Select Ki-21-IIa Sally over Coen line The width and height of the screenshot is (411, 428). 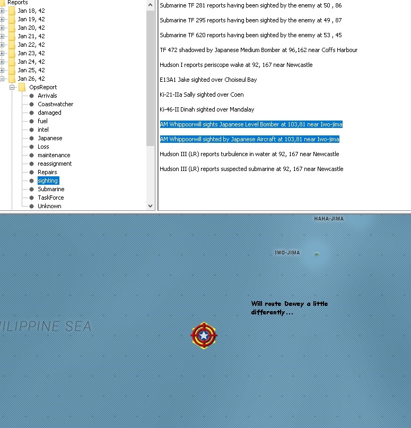pyautogui.click(x=202, y=95)
